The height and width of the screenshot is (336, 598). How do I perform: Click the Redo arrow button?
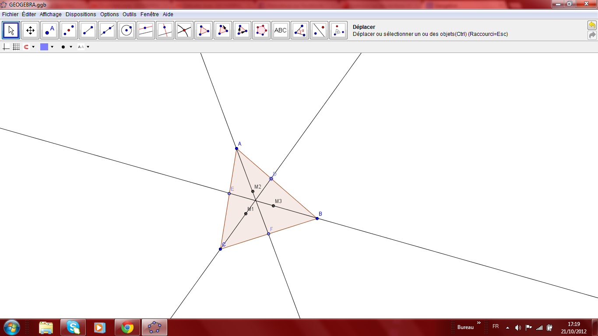click(x=592, y=35)
